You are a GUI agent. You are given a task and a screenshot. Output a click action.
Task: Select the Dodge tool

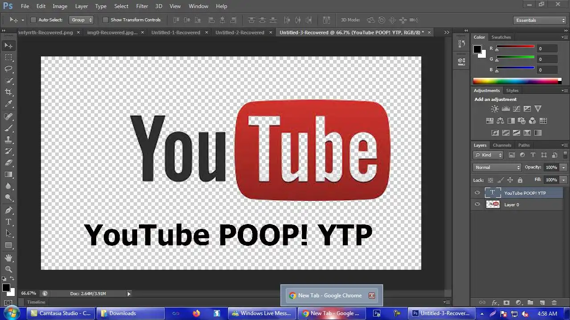[x=8, y=197]
